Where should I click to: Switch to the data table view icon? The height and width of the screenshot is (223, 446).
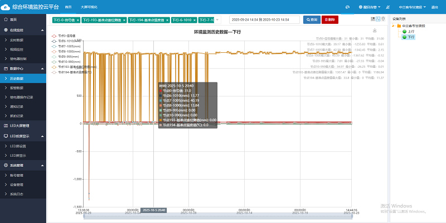click(x=372, y=19)
